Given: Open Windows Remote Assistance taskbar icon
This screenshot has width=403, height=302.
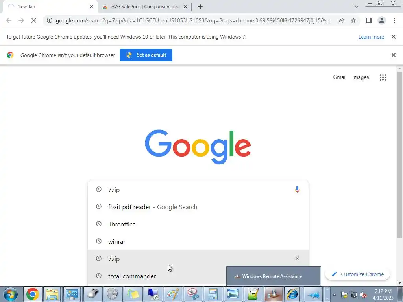Looking at the screenshot, I should point(274,294).
